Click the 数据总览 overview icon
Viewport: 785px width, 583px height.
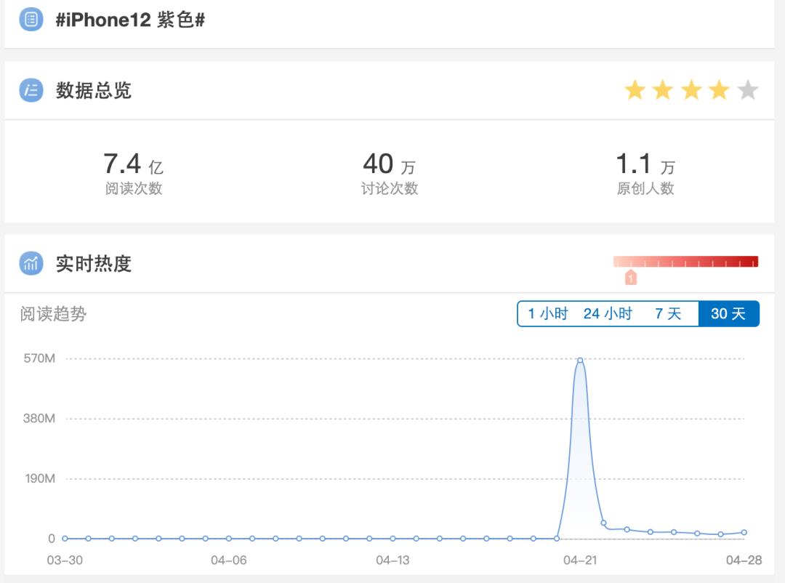(x=31, y=90)
